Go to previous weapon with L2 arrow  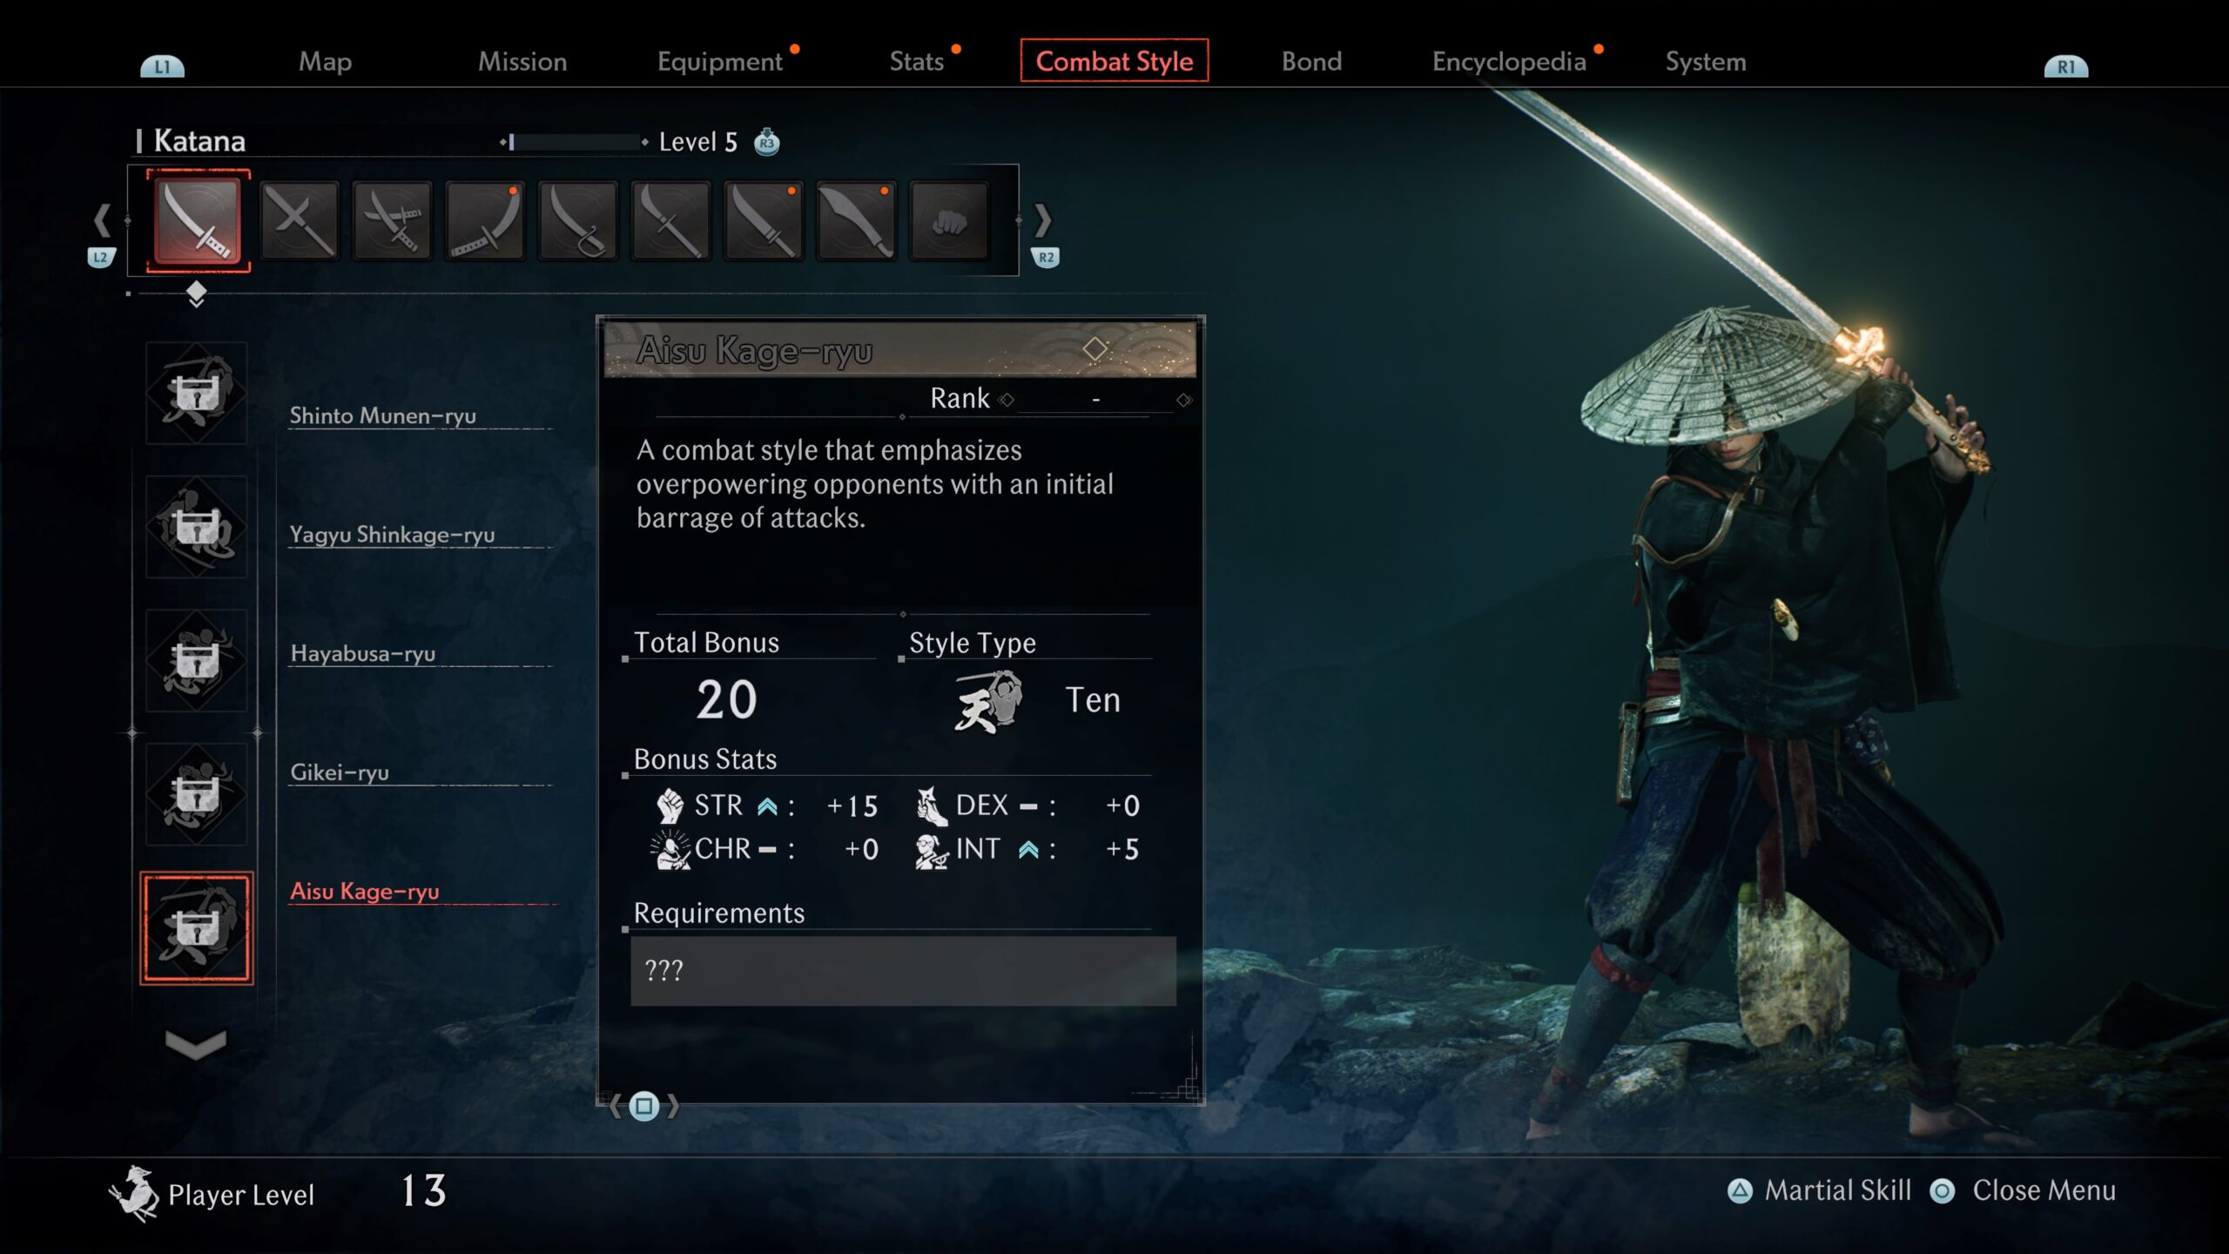(101, 233)
